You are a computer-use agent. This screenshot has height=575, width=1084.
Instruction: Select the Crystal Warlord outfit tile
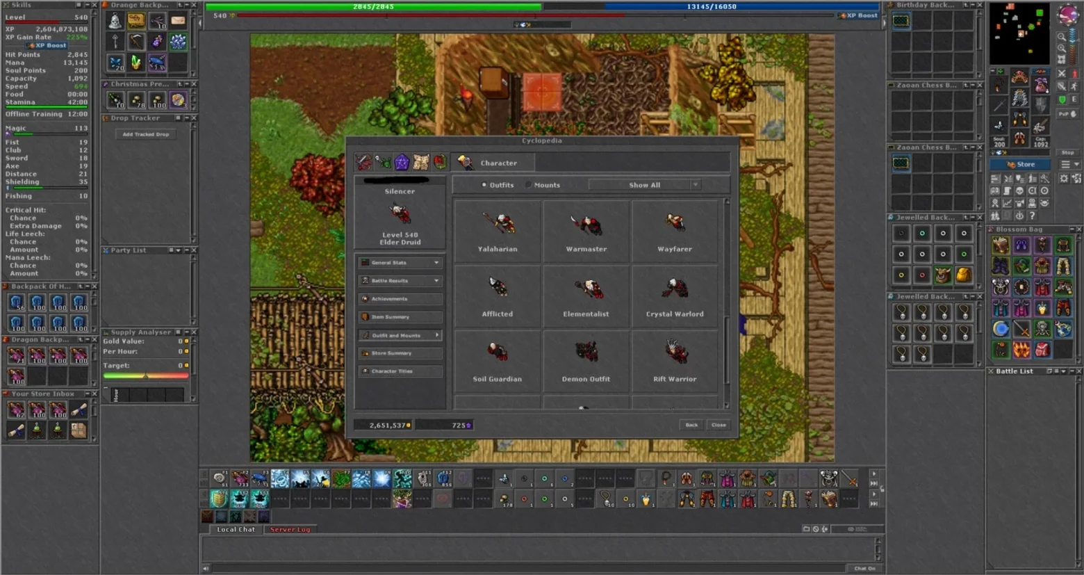675,296
